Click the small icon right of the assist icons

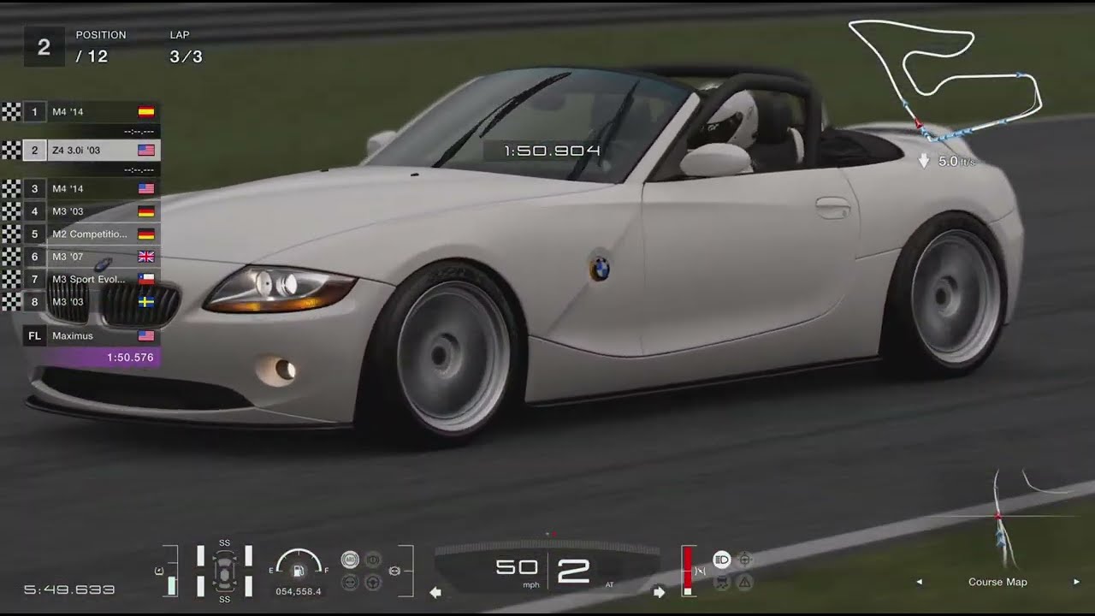point(395,571)
